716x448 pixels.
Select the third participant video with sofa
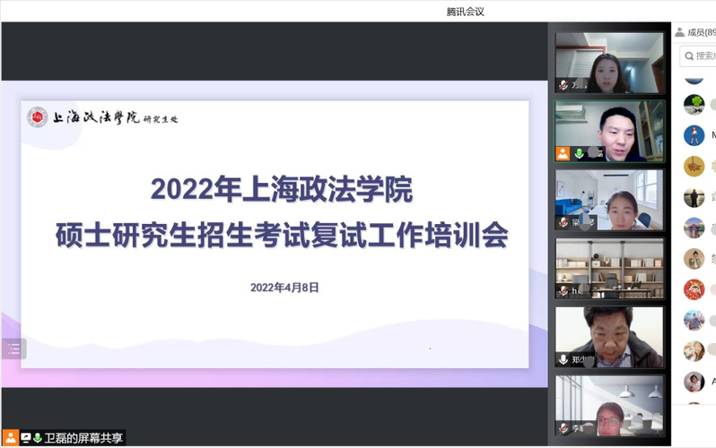pyautogui.click(x=609, y=199)
